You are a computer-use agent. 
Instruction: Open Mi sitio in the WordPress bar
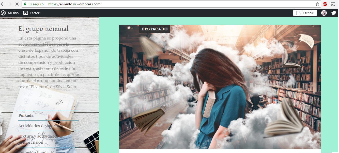13,13
